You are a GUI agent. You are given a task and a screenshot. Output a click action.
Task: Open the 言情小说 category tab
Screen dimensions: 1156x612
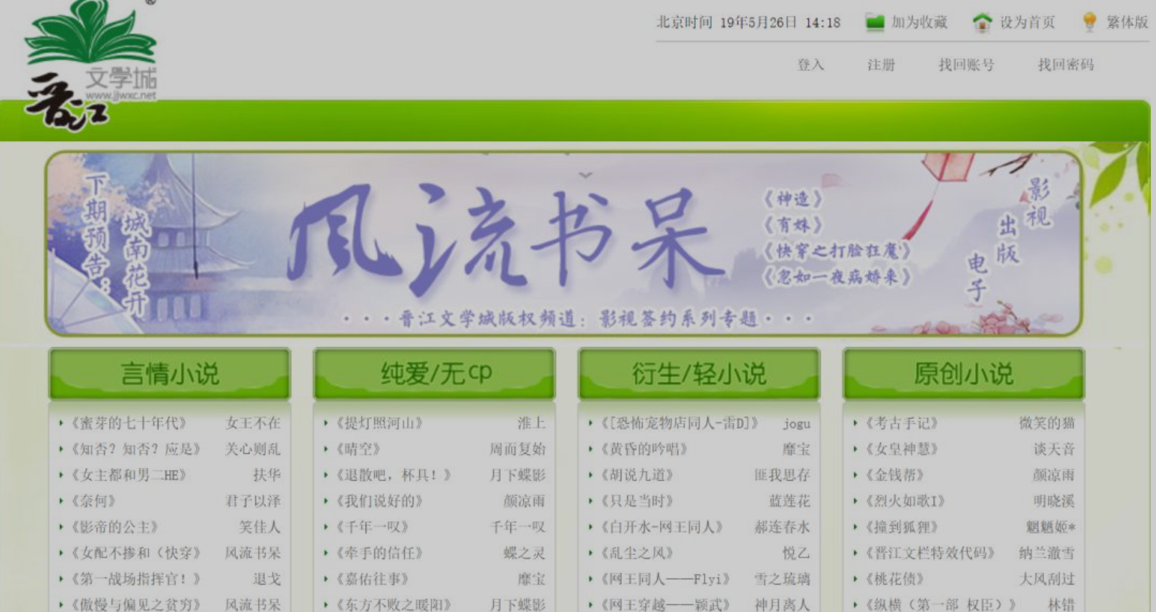pyautogui.click(x=170, y=373)
